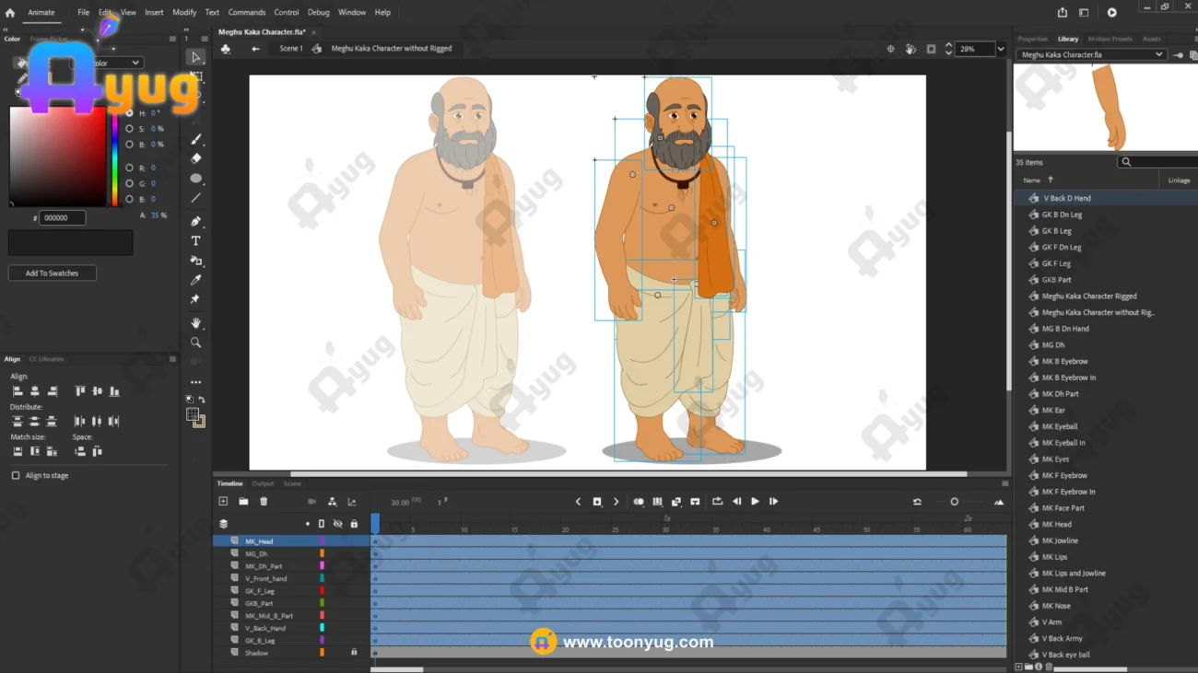This screenshot has height=673, width=1198.
Task: Pick the Eyedropper tool
Action: (195, 280)
